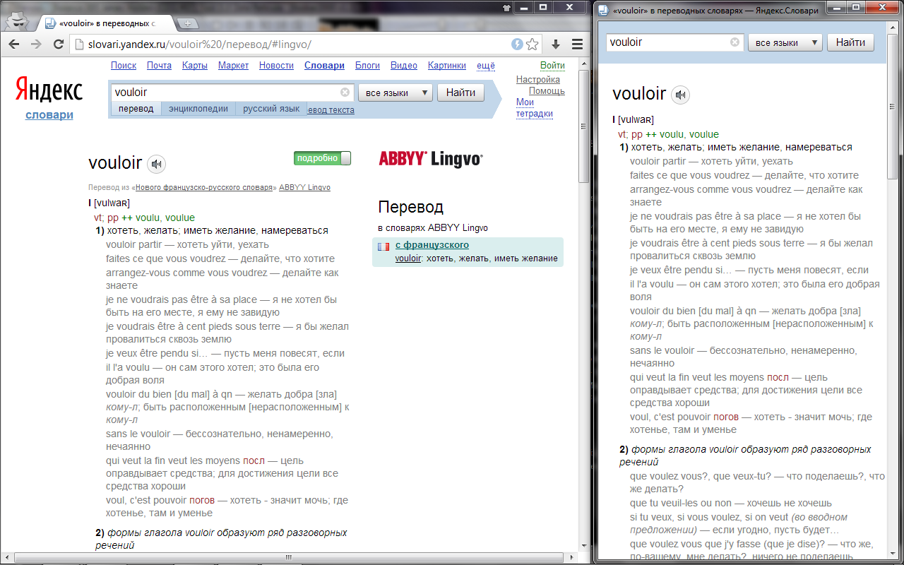
Task: Click the vouloir heading in the Chrome page
Action: (x=115, y=163)
